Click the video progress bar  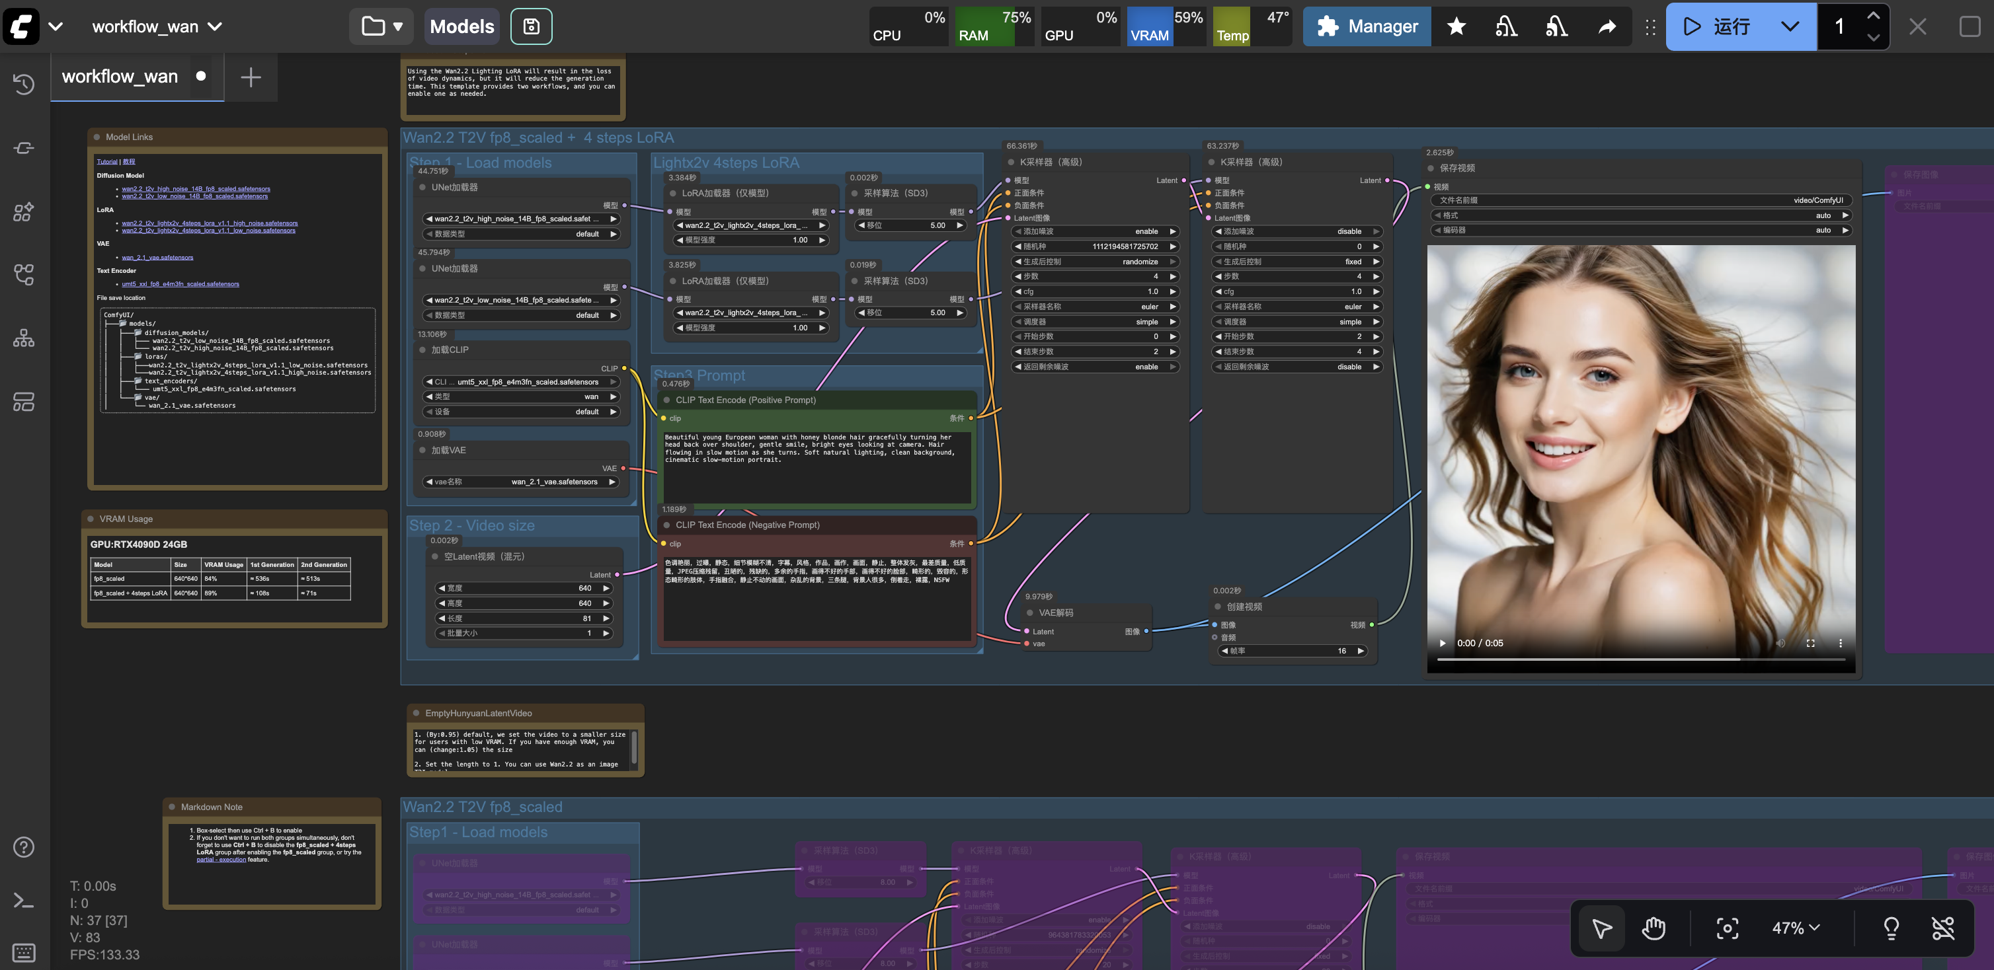tap(1640, 659)
